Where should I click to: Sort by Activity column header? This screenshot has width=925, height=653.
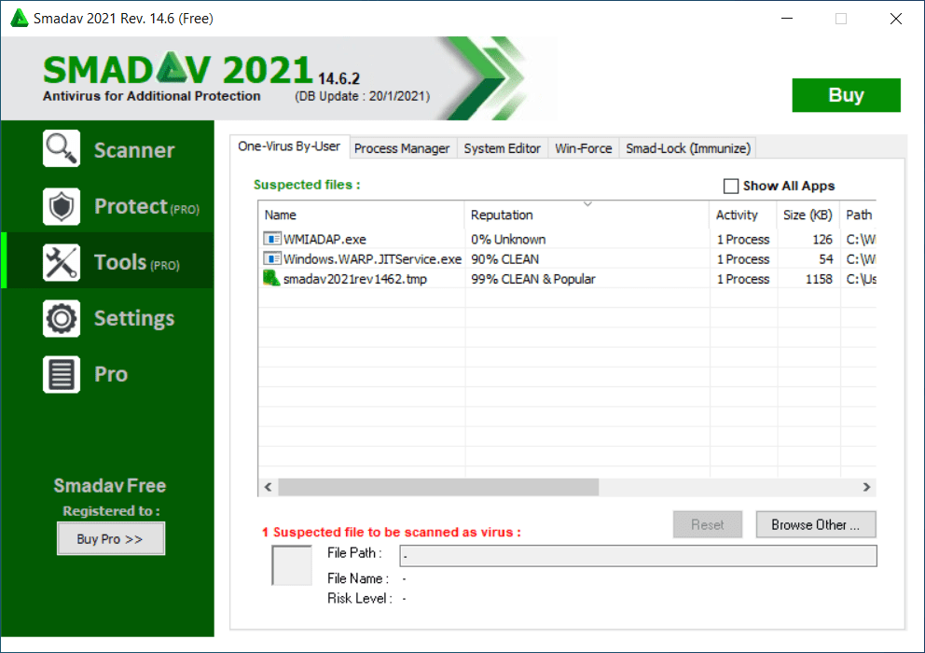pyautogui.click(x=743, y=215)
